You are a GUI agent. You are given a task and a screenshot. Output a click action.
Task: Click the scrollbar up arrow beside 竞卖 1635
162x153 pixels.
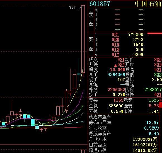[x=161, y=100]
